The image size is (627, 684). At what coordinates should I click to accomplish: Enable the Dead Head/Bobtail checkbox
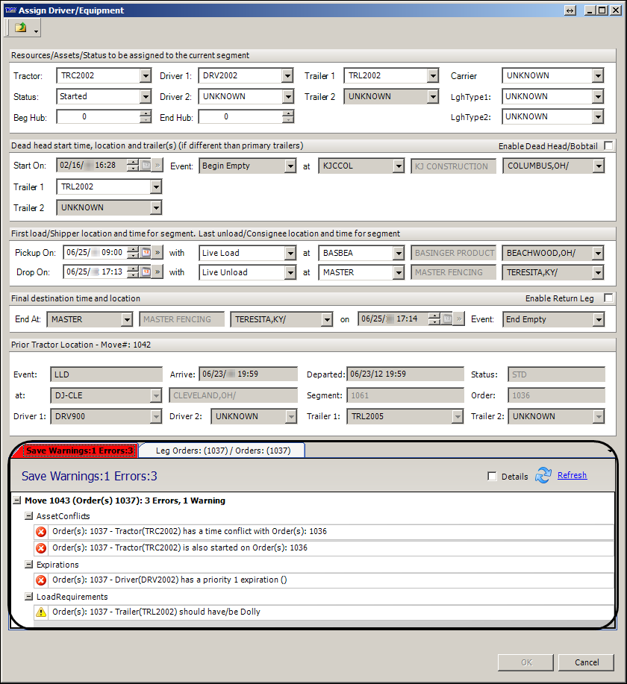[608, 145]
